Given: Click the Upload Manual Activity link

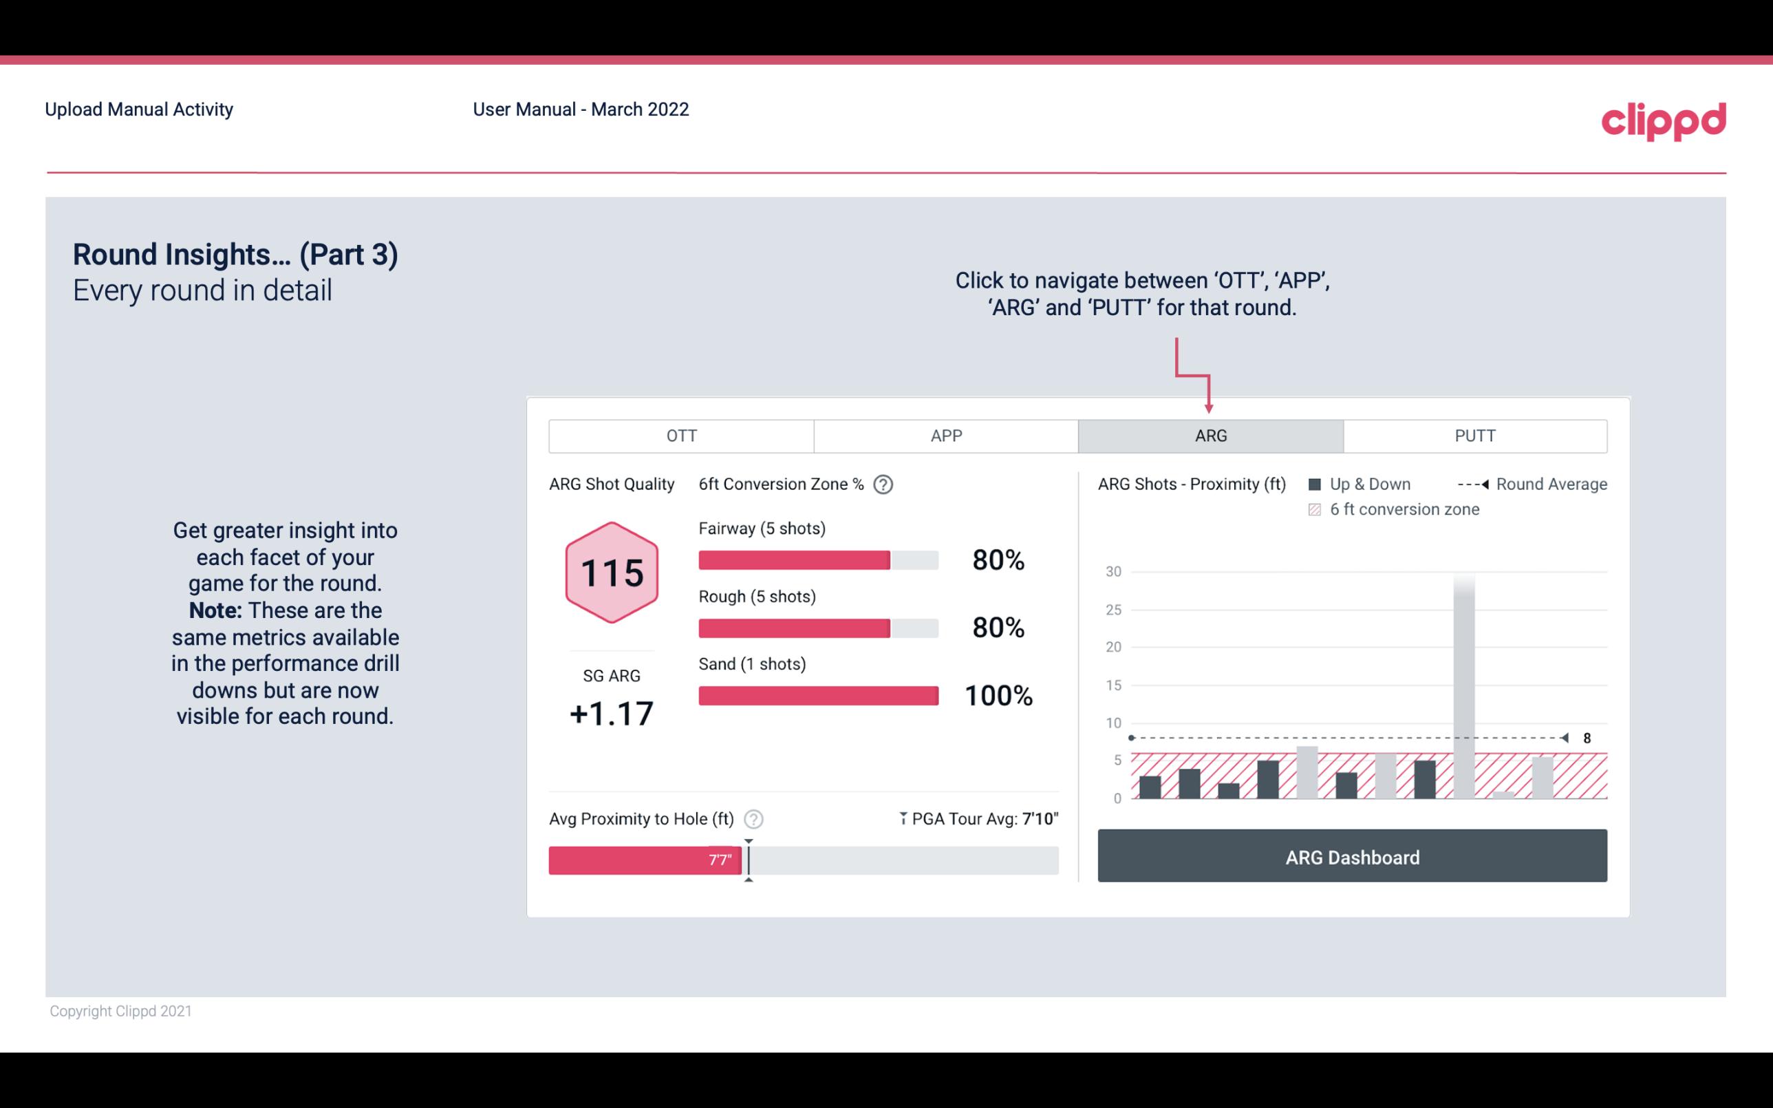Looking at the screenshot, I should coord(138,109).
